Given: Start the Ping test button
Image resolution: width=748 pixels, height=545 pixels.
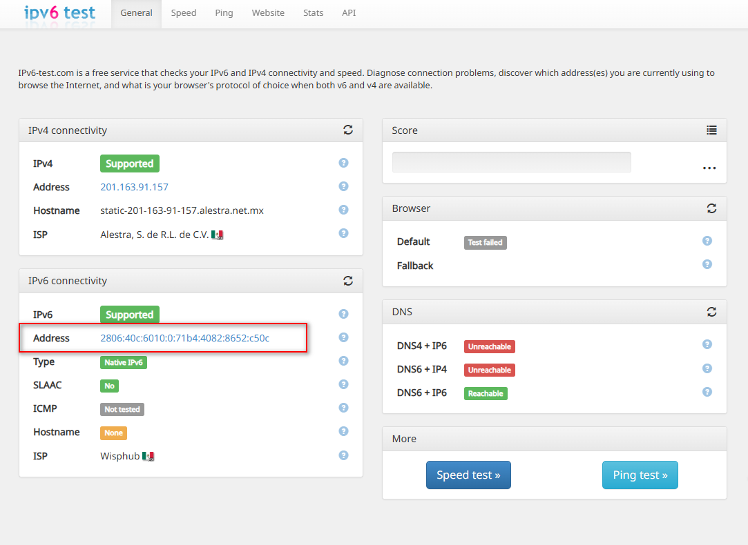Looking at the screenshot, I should 640,475.
